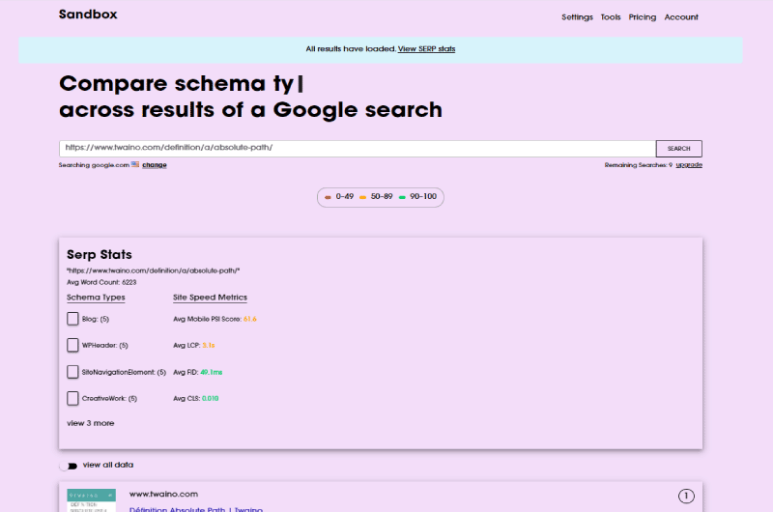This screenshot has width=773, height=512.
Task: Open the Définition Absolute Path | Twaino link
Action: click(196, 509)
